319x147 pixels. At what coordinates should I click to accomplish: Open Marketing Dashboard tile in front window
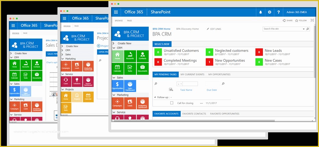click(143, 103)
